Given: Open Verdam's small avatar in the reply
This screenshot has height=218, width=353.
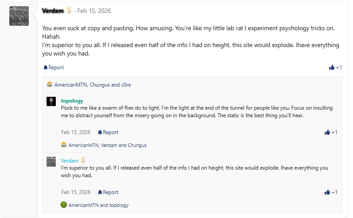Looking at the screenshot, I should 51,161.
